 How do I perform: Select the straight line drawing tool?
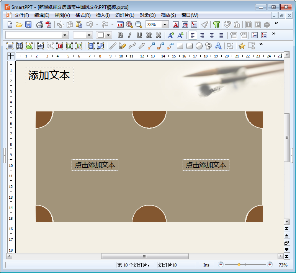pos(113,46)
